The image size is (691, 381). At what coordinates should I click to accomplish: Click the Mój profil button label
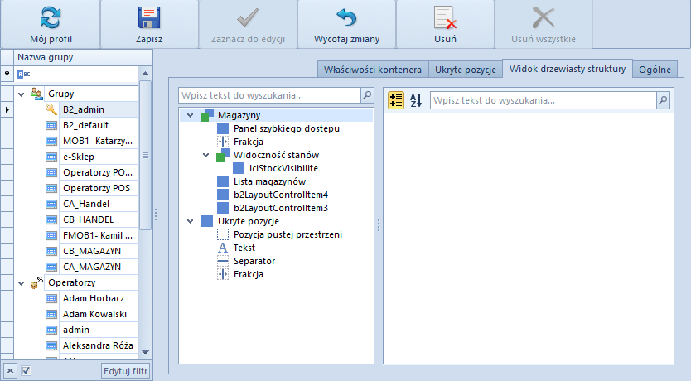pos(51,39)
